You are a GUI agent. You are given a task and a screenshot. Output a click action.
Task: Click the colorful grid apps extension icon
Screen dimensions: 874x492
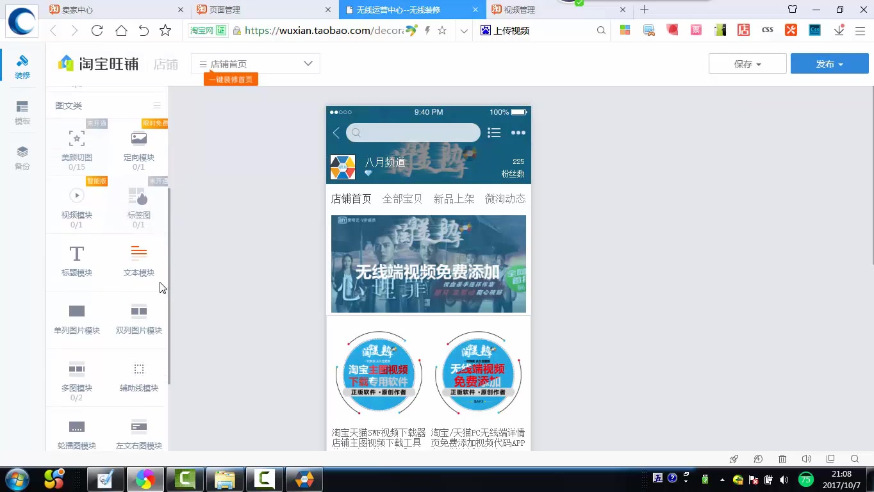point(625,30)
